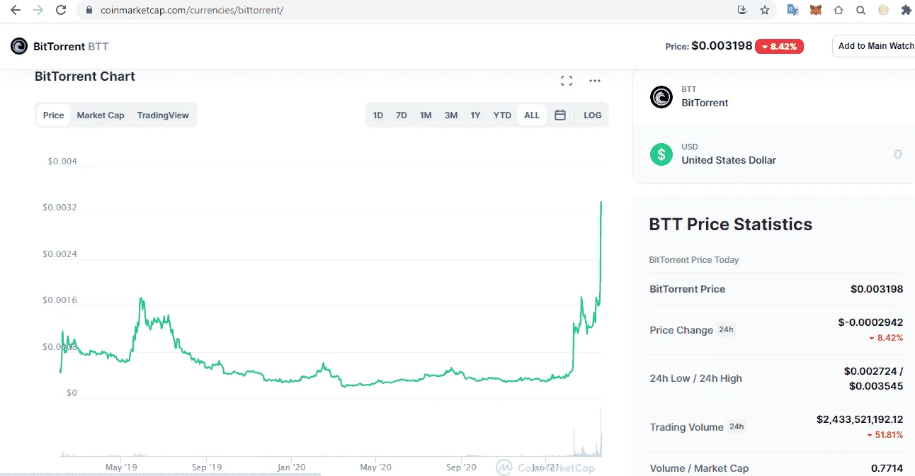
Task: Select the 1D time range
Action: click(378, 115)
